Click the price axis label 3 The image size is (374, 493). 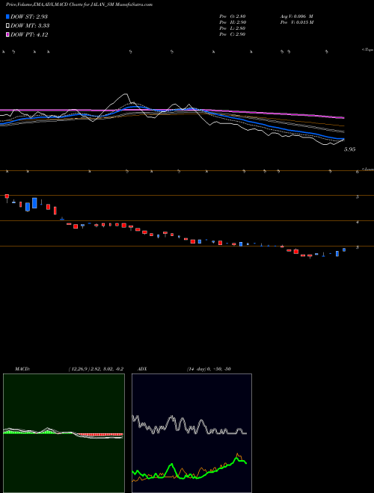pyautogui.click(x=358, y=248)
